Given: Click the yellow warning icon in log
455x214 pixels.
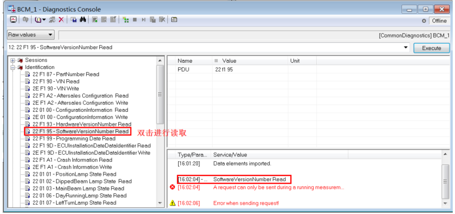Looking at the screenshot, I should coord(172,203).
